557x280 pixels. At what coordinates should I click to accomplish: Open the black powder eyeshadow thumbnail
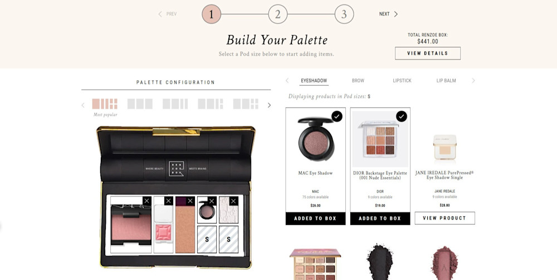(x=380, y=263)
